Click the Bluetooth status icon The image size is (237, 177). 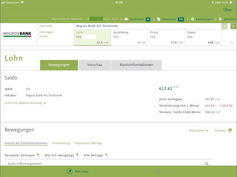213,3
